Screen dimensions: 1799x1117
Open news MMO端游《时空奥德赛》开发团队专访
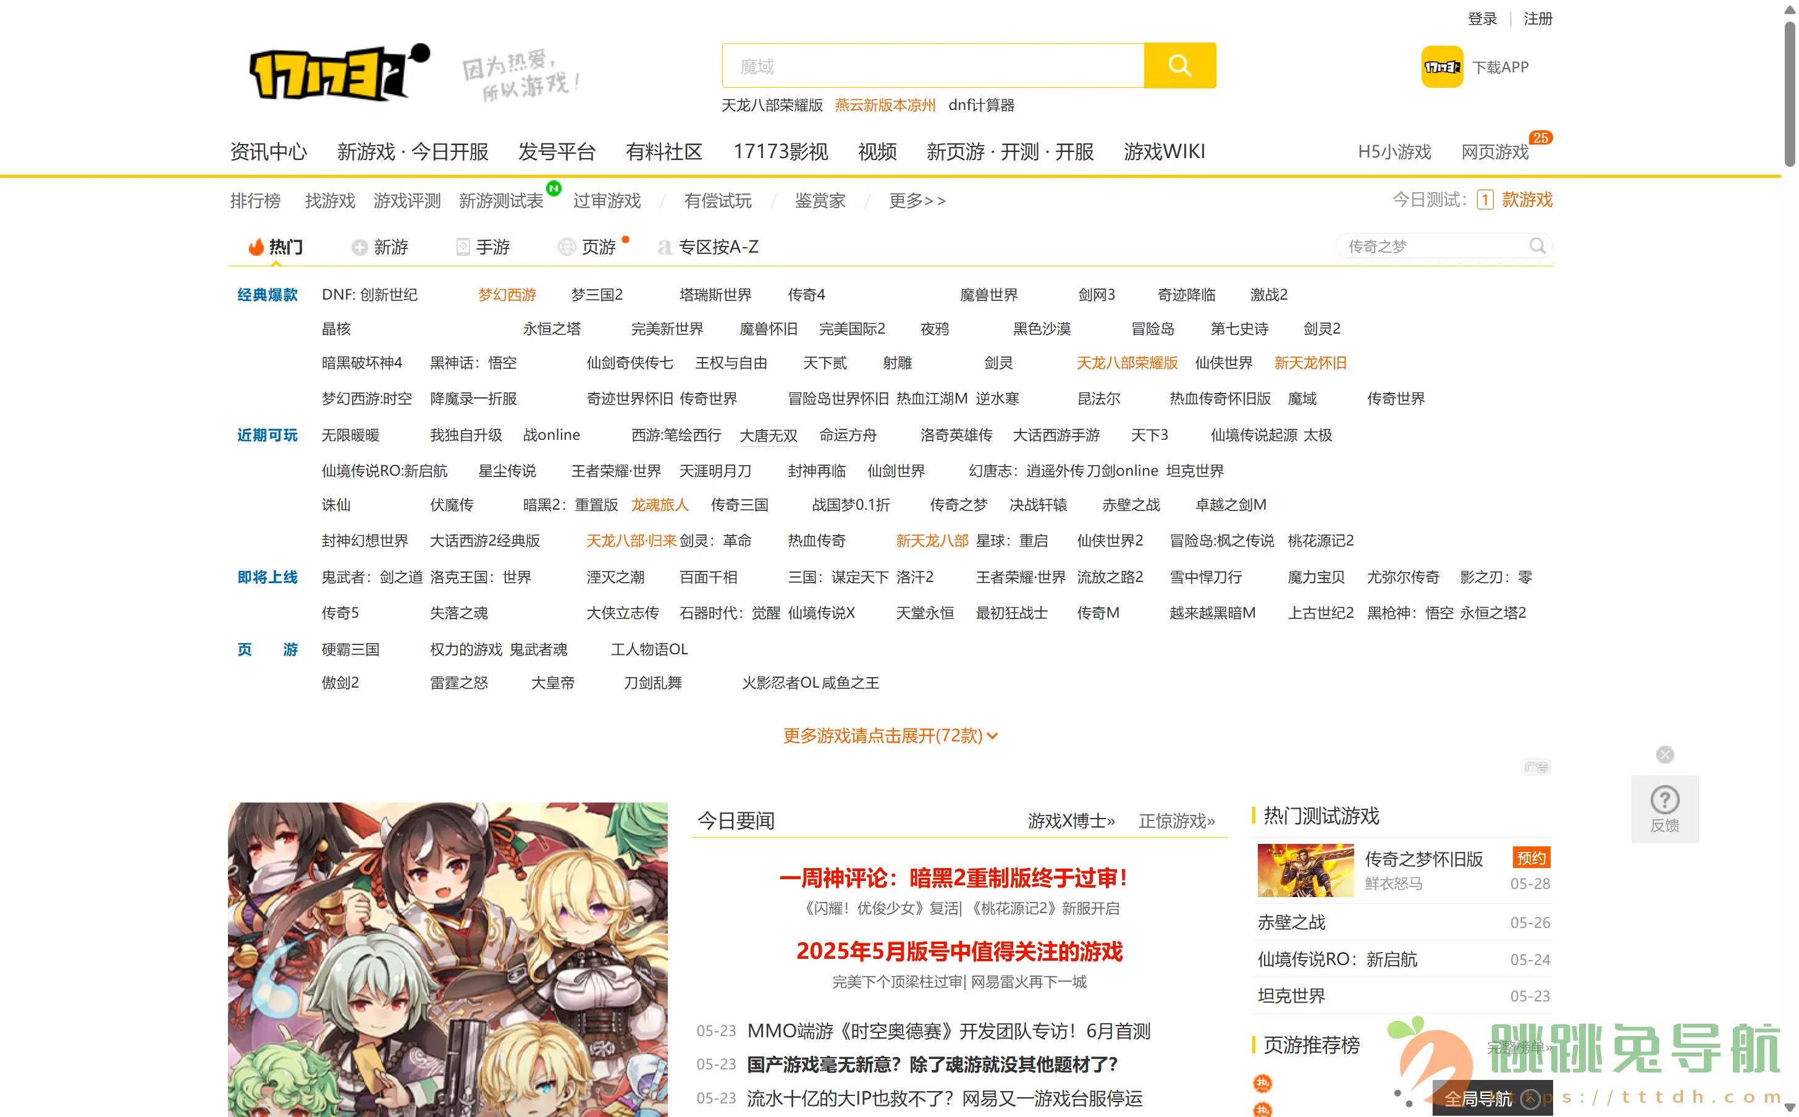tap(948, 1031)
